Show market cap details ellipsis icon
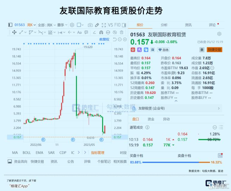The width and height of the screenshot is (231, 191). [x=212, y=68]
